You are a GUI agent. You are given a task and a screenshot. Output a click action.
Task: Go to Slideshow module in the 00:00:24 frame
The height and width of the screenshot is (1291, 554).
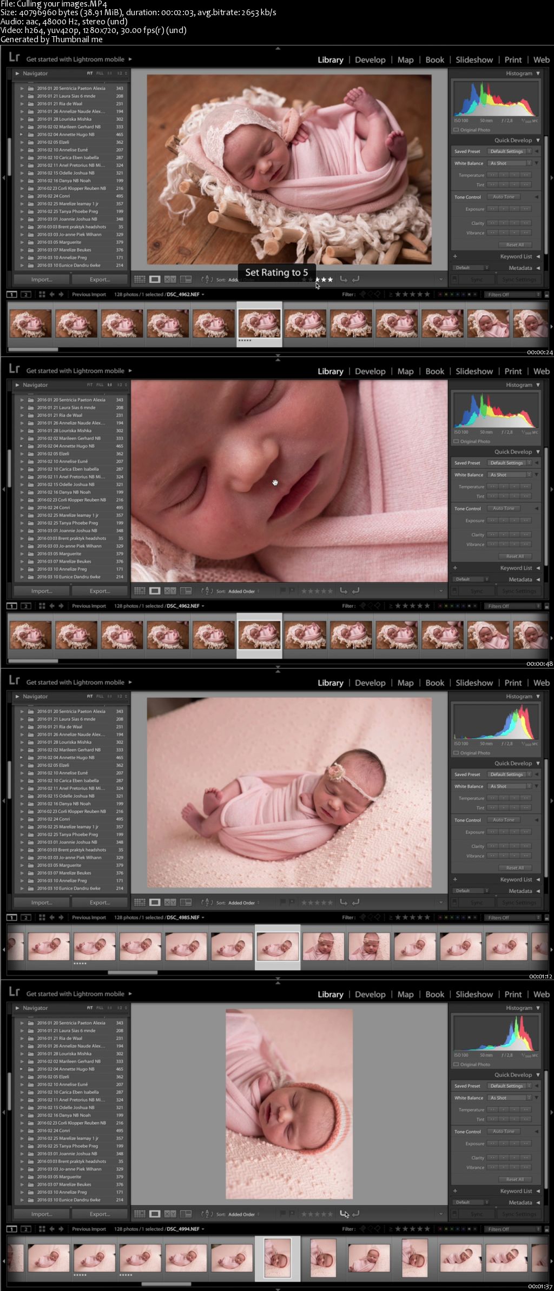point(474,60)
